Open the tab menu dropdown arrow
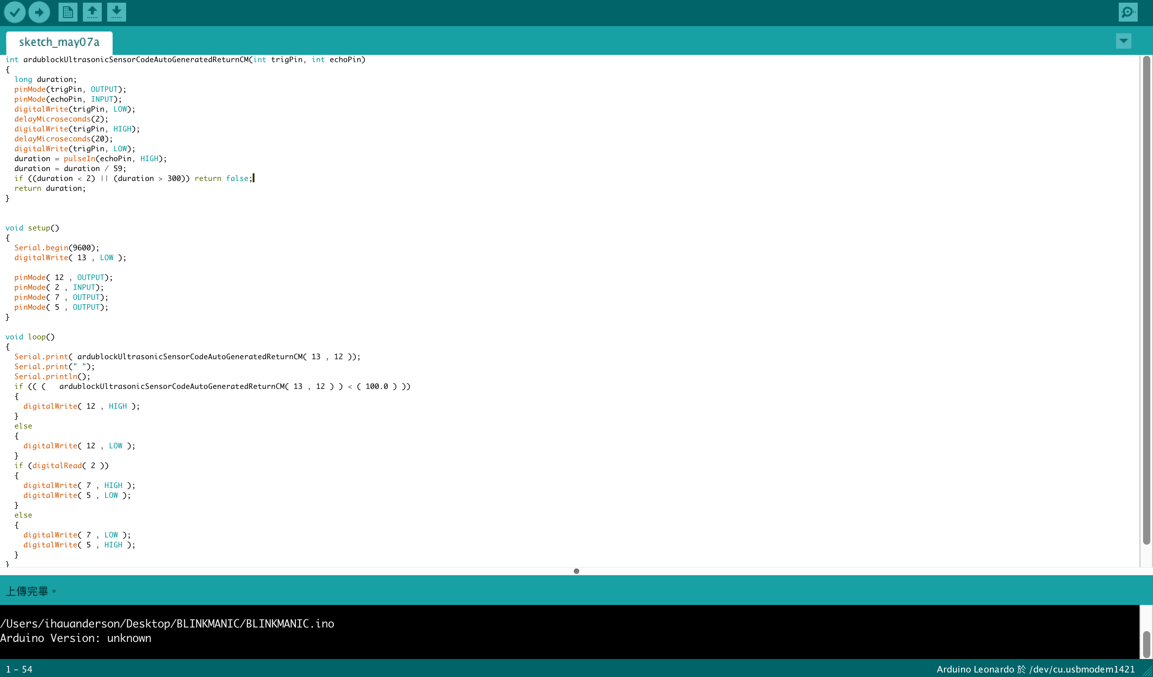Viewport: 1153px width, 677px height. [1123, 41]
